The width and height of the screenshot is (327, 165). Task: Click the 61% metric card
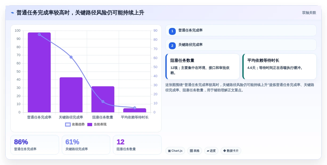point(86,145)
